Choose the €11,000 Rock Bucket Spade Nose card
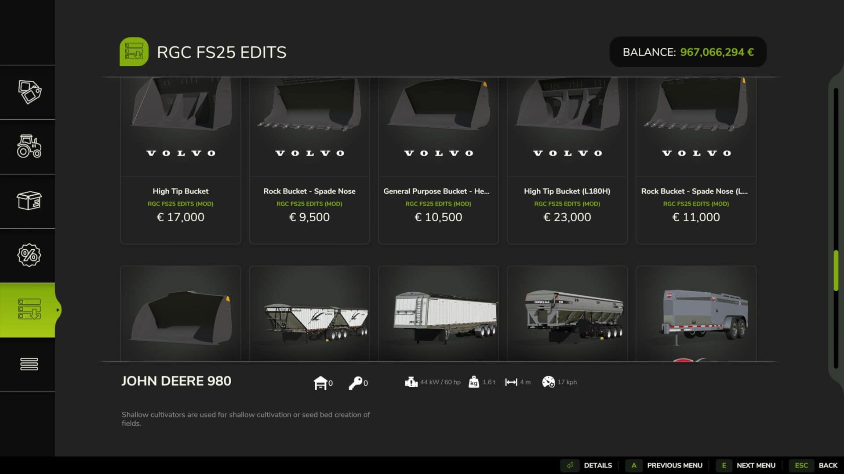The height and width of the screenshot is (474, 844). click(696, 161)
